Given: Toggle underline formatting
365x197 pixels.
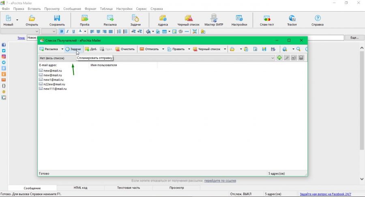Looking at the screenshot, I should pos(73,32).
